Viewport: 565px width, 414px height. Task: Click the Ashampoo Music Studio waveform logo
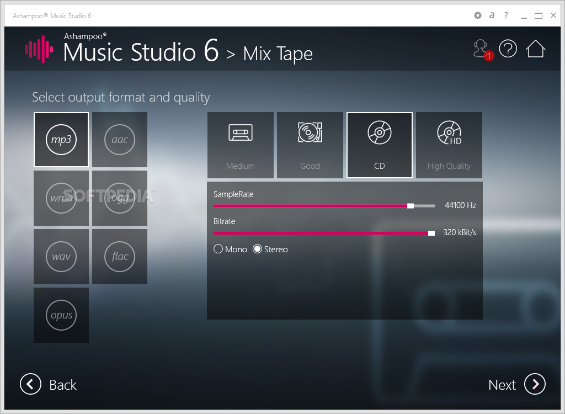pyautogui.click(x=39, y=49)
